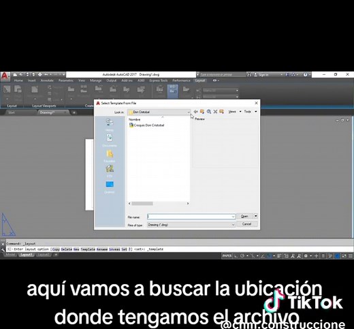Click the keyword search box in title bar
354x329 pixels.
(x=223, y=74)
